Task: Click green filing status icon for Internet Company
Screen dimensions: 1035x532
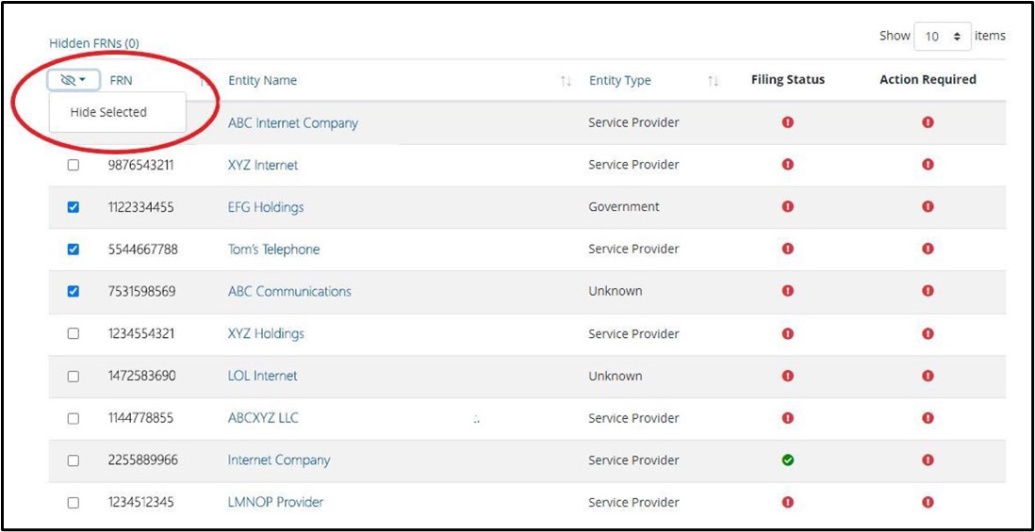Action: tap(788, 460)
